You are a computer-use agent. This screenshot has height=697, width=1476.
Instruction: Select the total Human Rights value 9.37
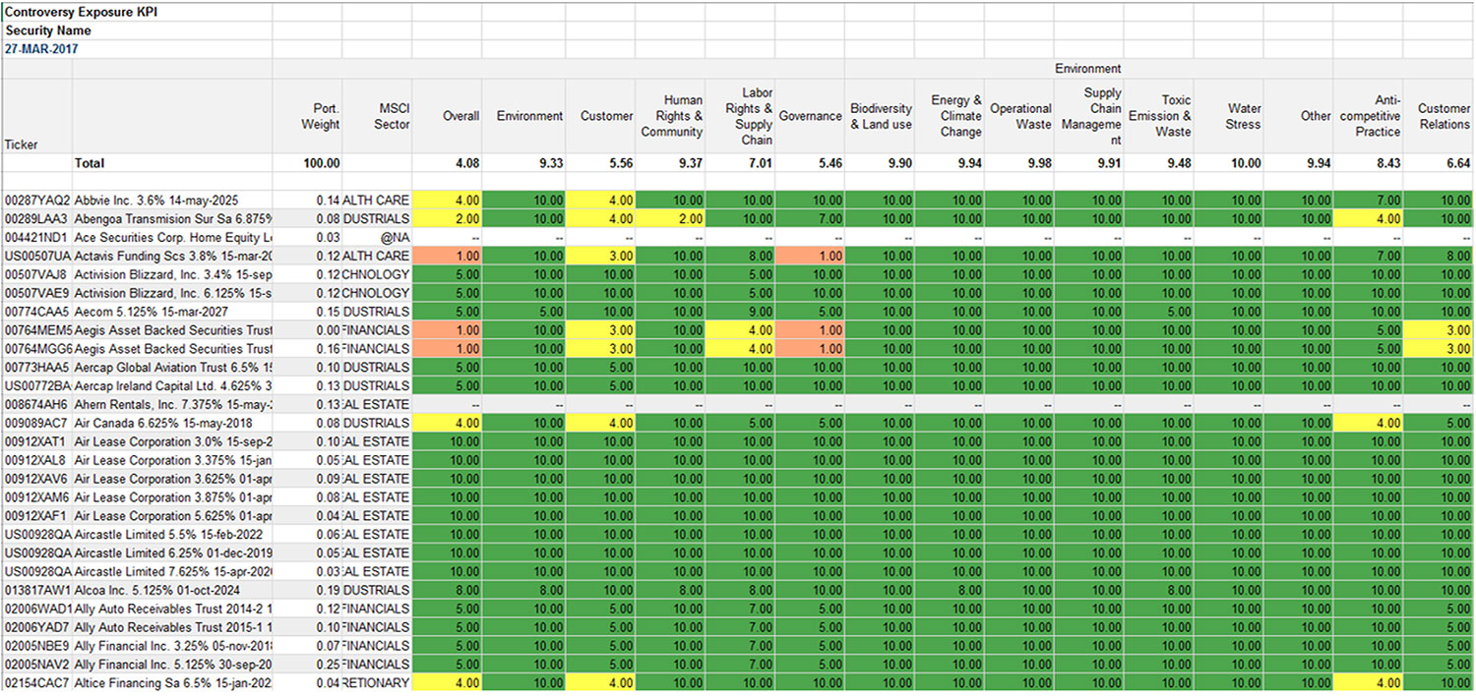click(x=690, y=163)
